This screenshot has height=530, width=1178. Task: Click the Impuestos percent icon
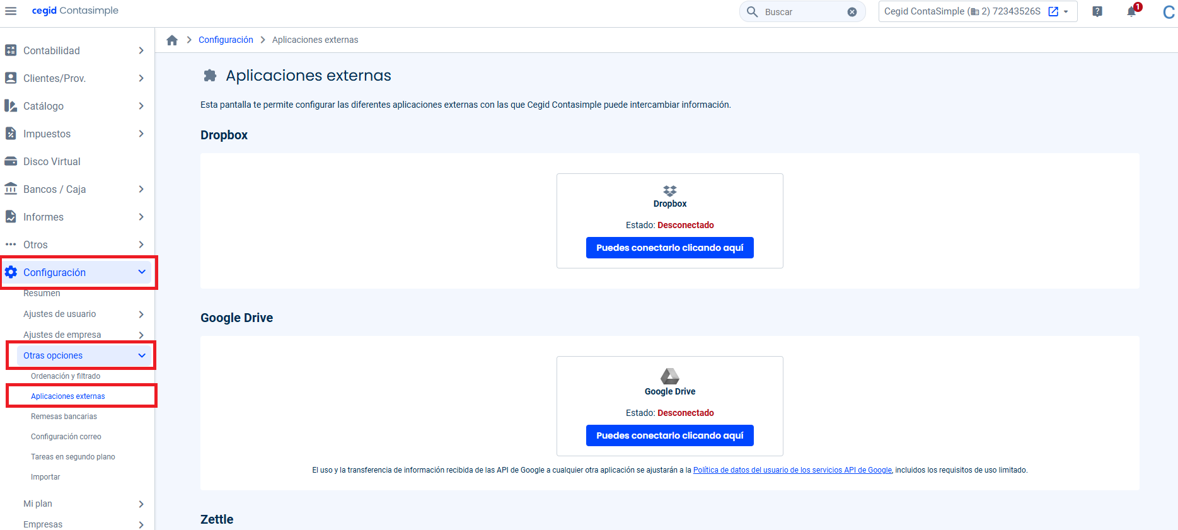click(11, 134)
